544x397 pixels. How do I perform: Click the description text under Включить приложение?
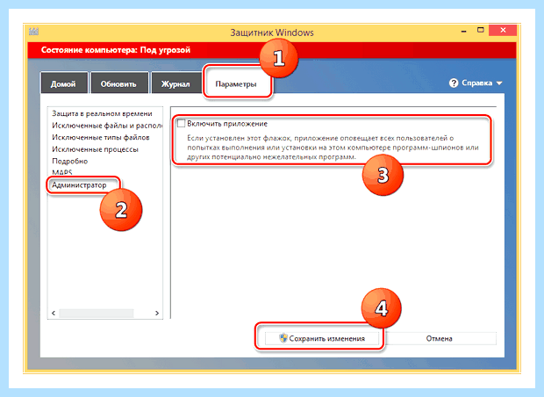(x=333, y=148)
